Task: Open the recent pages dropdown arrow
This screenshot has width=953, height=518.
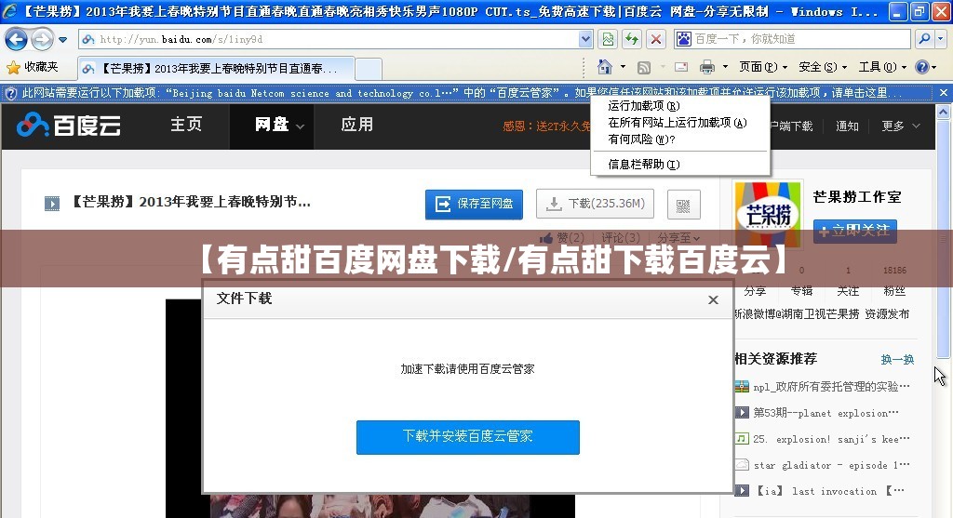Action: [x=62, y=40]
